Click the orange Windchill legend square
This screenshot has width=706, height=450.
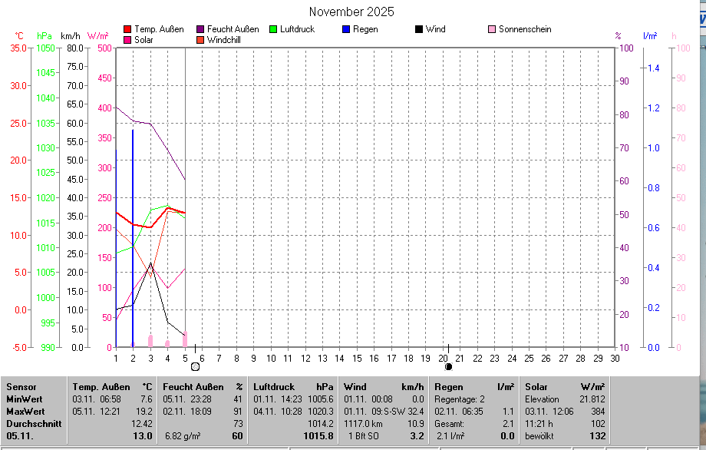tap(201, 39)
